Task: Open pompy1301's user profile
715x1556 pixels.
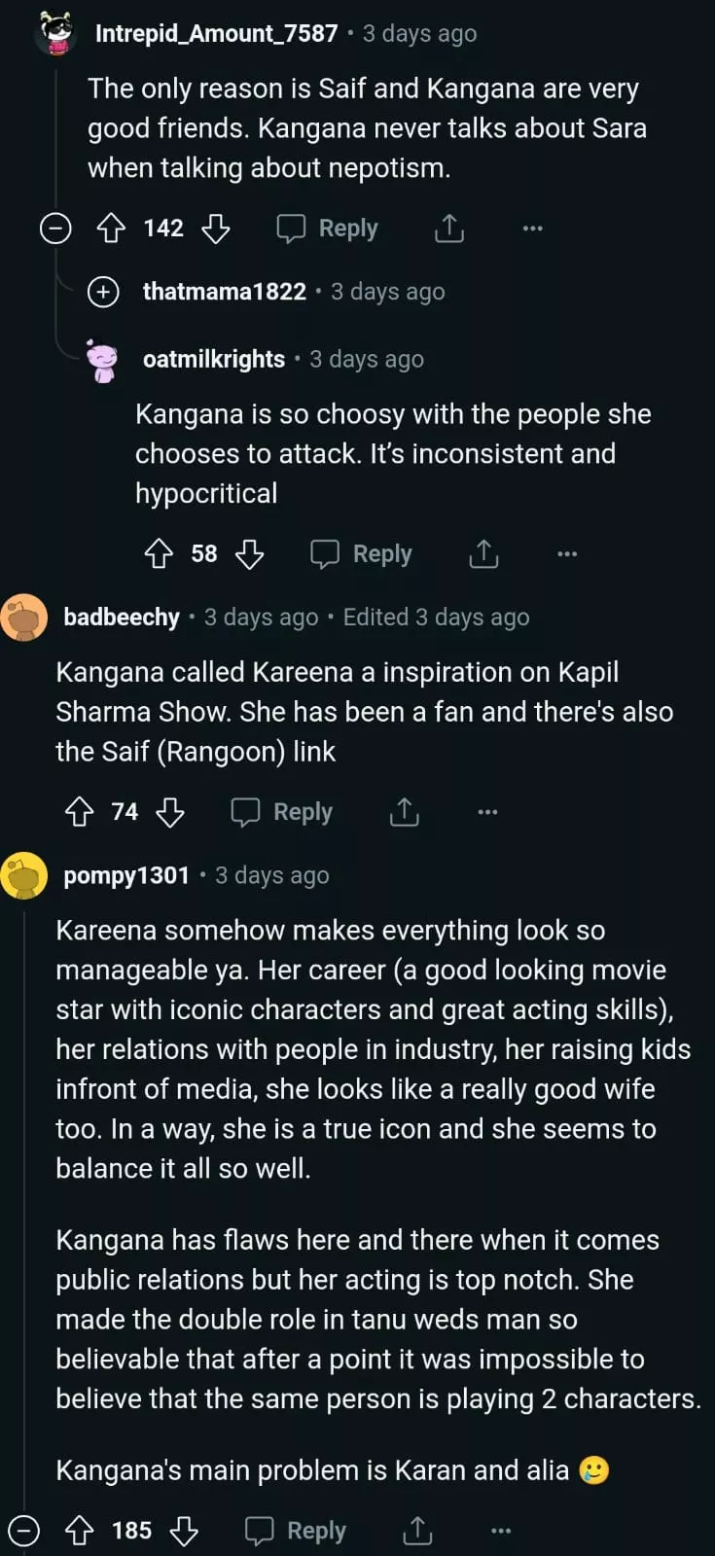Action: point(126,875)
